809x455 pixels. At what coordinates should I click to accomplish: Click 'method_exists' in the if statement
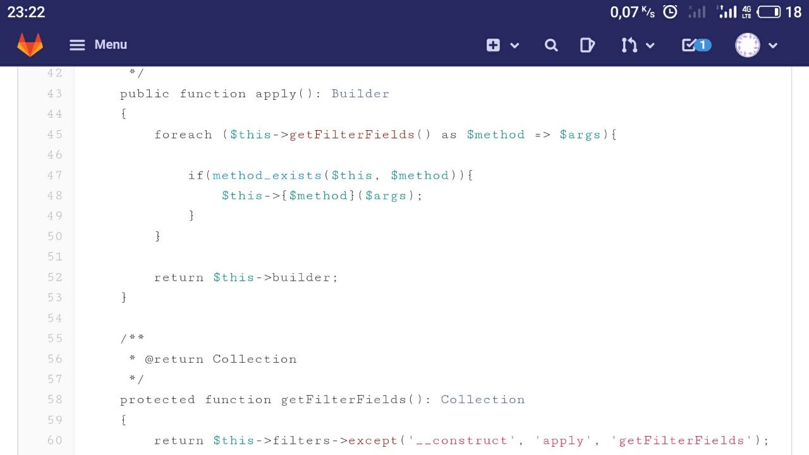267,176
